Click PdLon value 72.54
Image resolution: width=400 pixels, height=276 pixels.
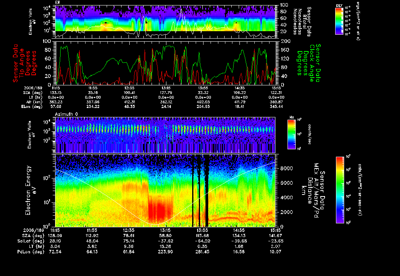55,252
